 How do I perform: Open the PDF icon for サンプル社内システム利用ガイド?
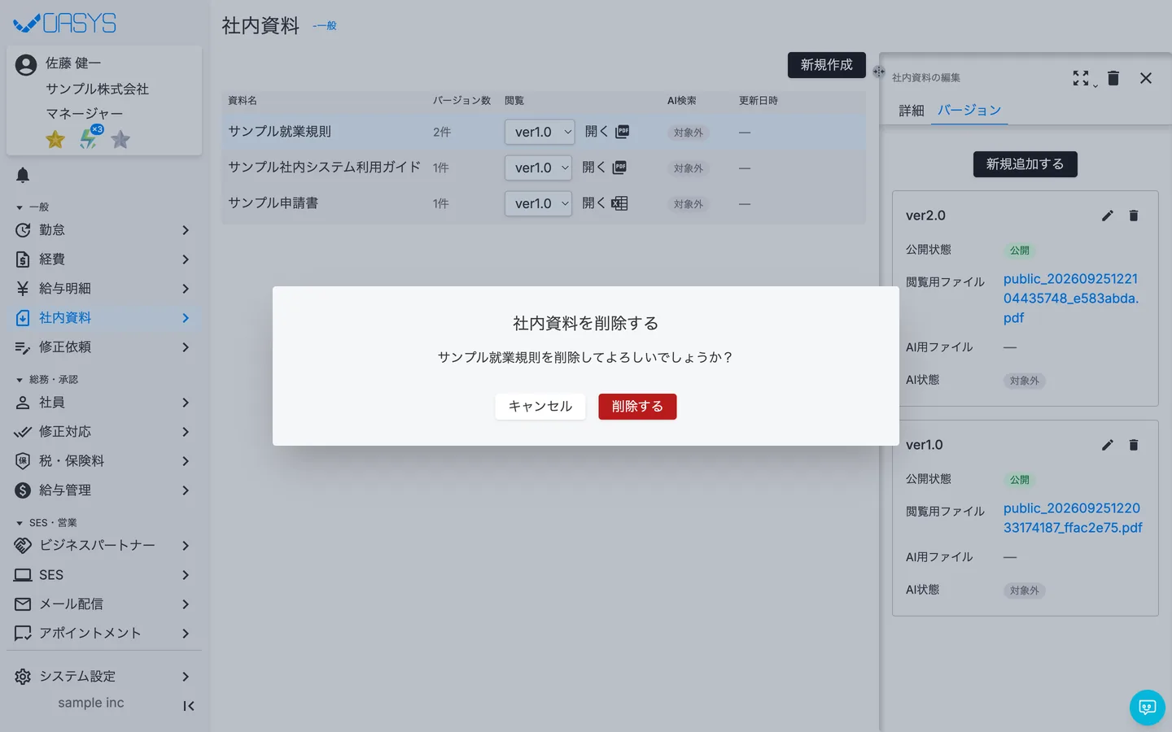pyautogui.click(x=619, y=168)
